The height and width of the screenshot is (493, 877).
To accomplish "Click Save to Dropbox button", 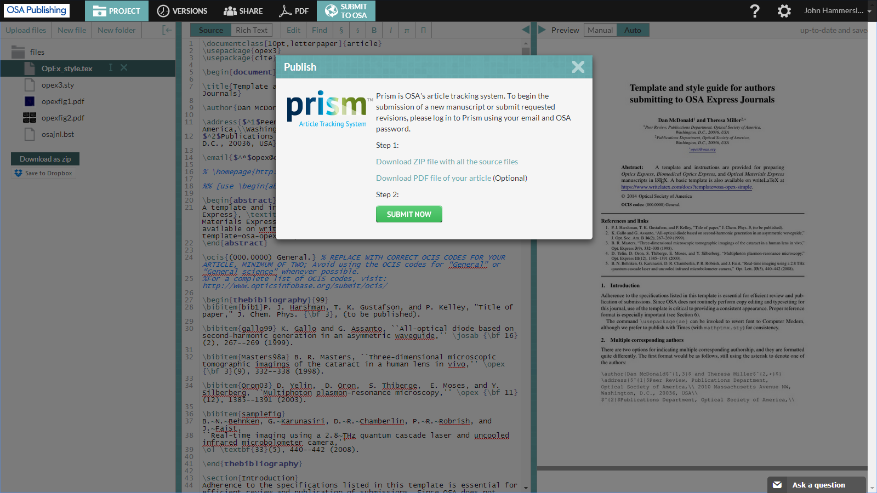I will pos(43,173).
